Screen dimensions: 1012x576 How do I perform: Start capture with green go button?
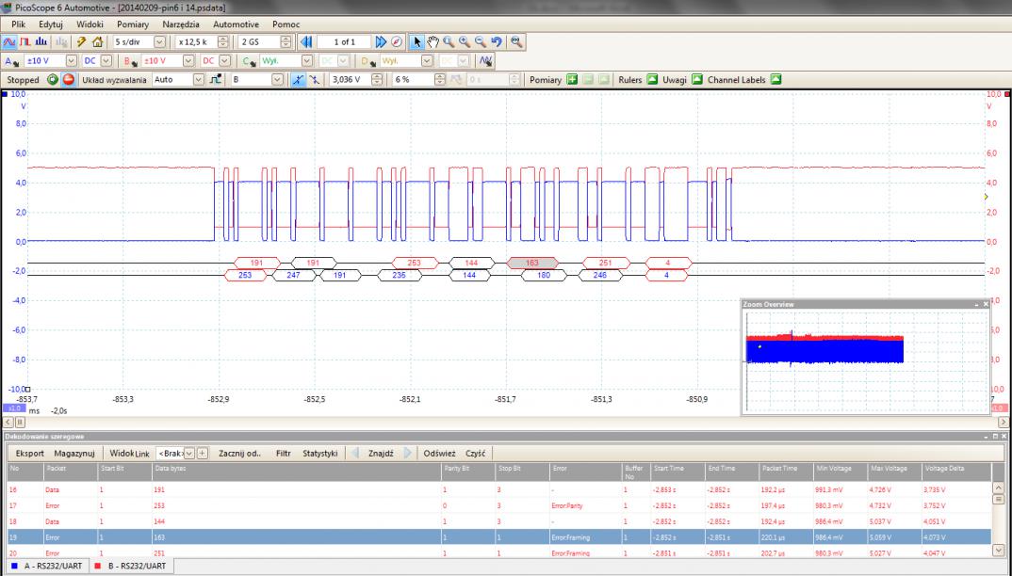point(53,80)
